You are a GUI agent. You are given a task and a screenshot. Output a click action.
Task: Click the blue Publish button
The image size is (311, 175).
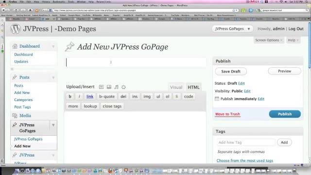(285, 114)
